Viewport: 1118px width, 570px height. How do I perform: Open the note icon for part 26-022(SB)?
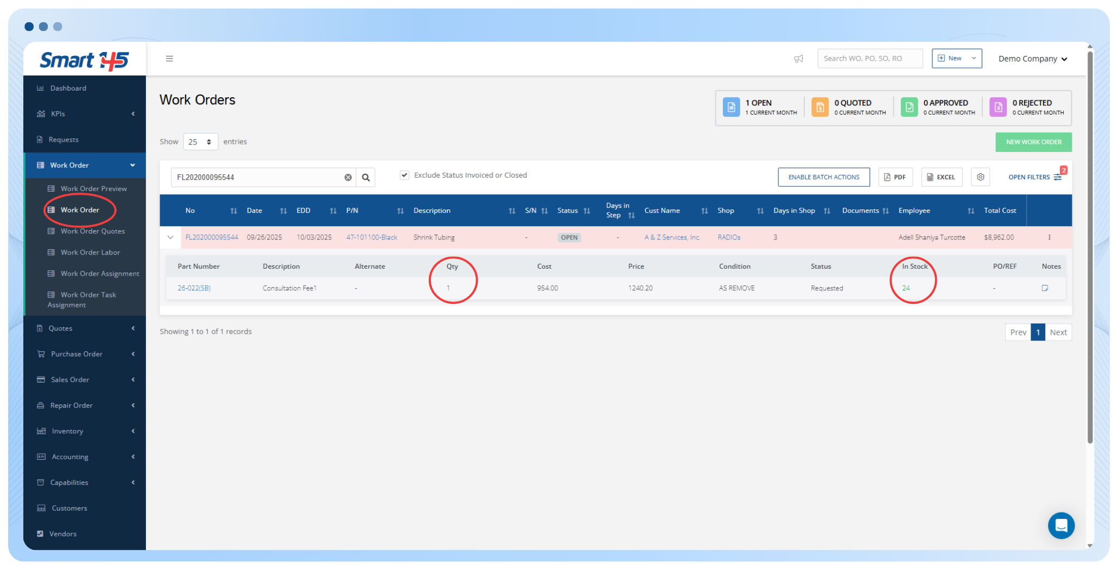click(1045, 288)
